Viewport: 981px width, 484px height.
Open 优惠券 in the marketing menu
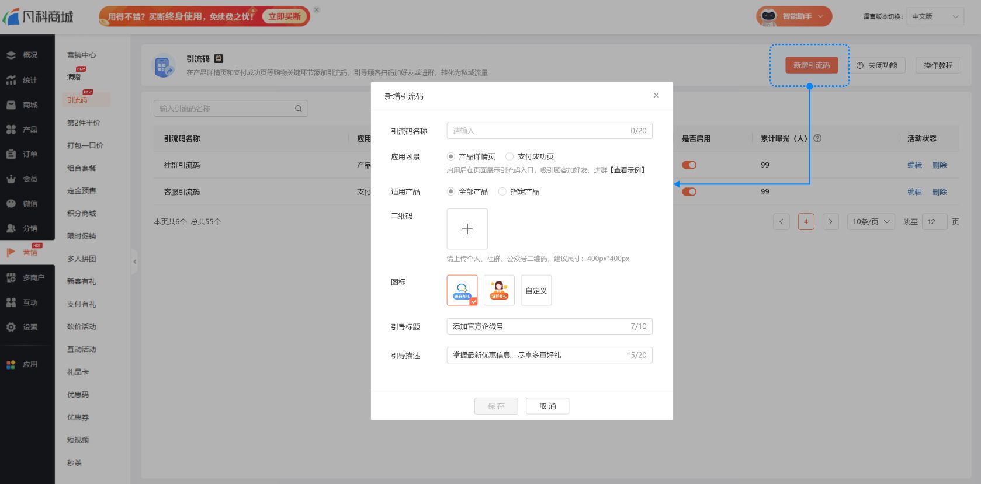[78, 417]
